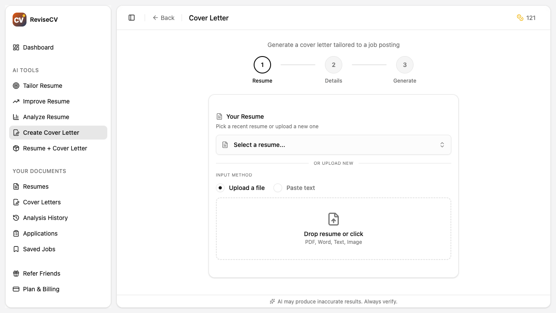This screenshot has width=556, height=313.
Task: Open the Improve Resume tool
Action: 46,101
